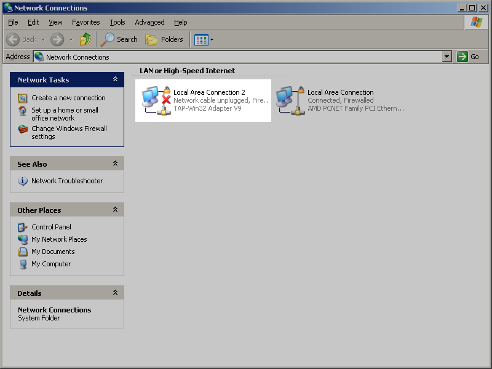Viewport: 492px width, 369px height.
Task: Go up one folder level icon
Action: click(85, 39)
